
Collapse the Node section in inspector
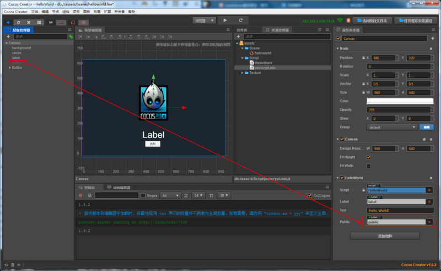[x=337, y=49]
